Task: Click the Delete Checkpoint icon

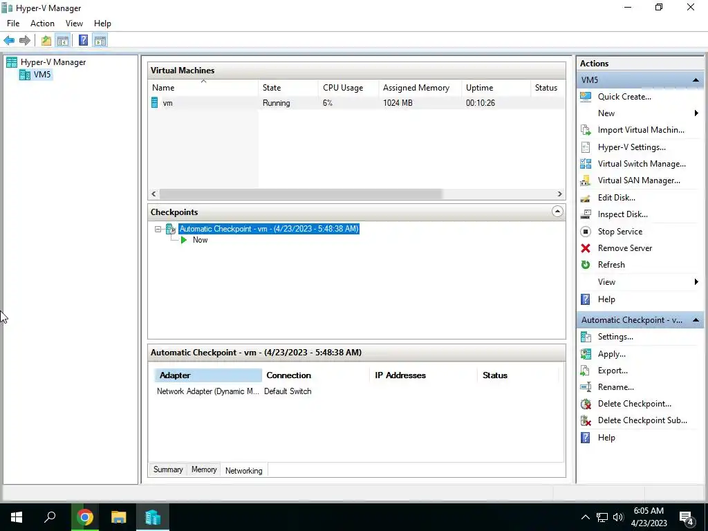Action: coord(586,404)
